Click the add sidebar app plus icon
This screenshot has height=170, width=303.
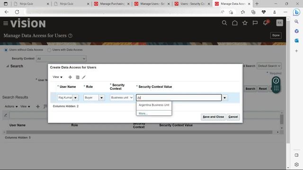pos(296,51)
